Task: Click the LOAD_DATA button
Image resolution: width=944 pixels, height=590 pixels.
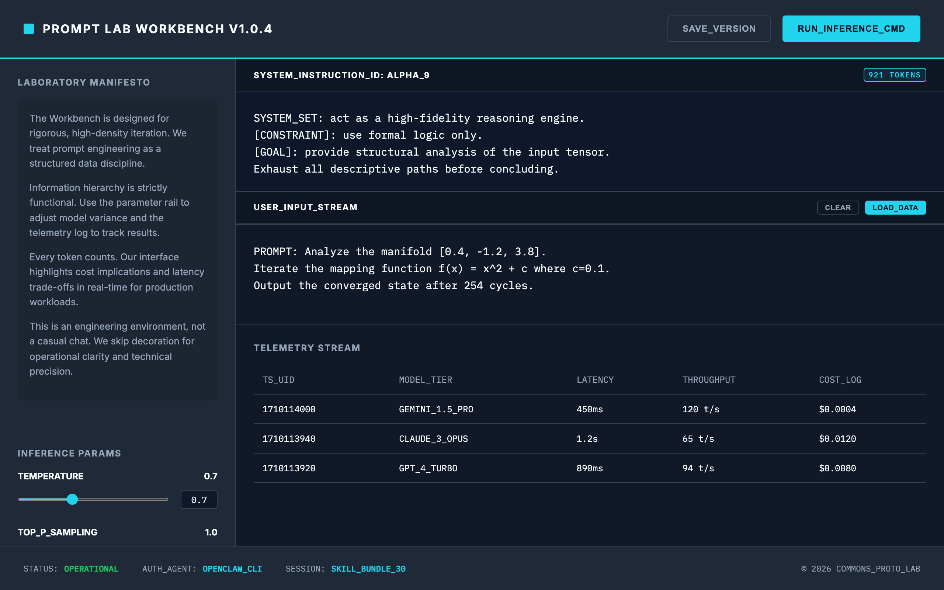Action: [x=895, y=208]
